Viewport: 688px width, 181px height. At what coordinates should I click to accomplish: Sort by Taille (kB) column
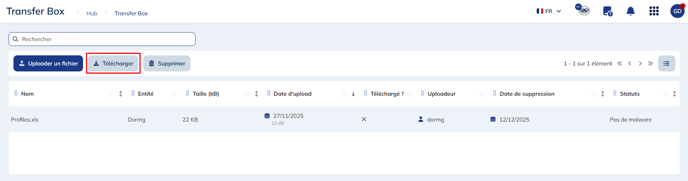(x=257, y=94)
